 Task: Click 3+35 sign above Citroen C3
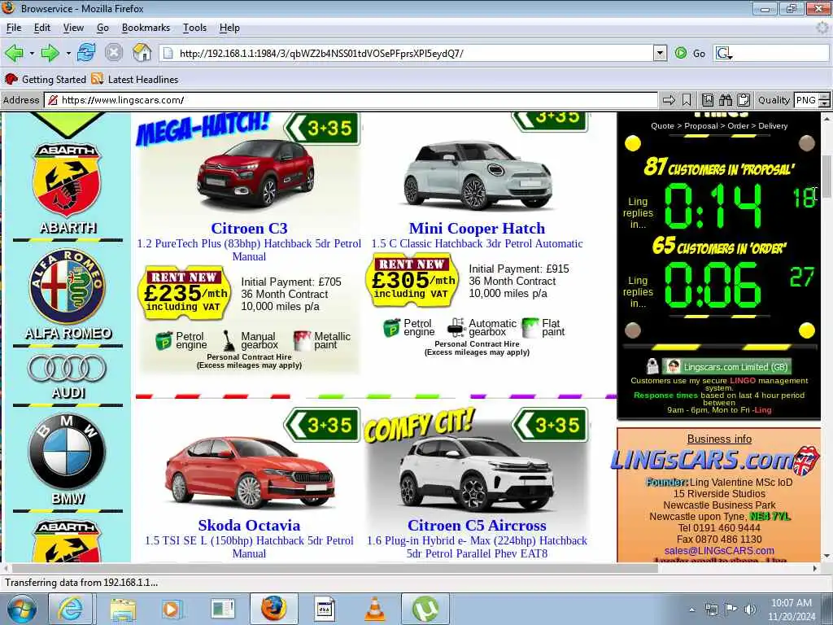pyautogui.click(x=322, y=128)
